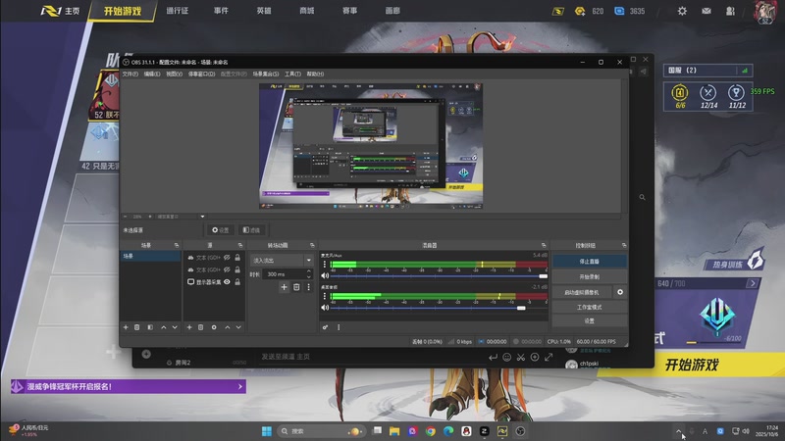The image size is (785, 441).
Task: Enable 工作室模式 studio mode button
Action: tap(590, 307)
